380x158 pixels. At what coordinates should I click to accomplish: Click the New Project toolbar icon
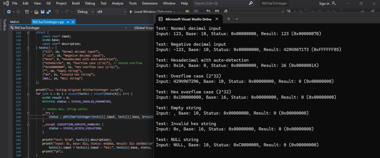click(x=27, y=12)
